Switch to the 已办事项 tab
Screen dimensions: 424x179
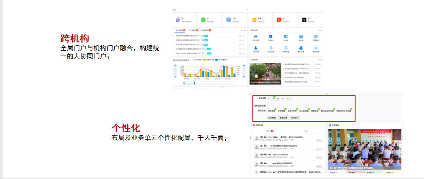pos(193,31)
